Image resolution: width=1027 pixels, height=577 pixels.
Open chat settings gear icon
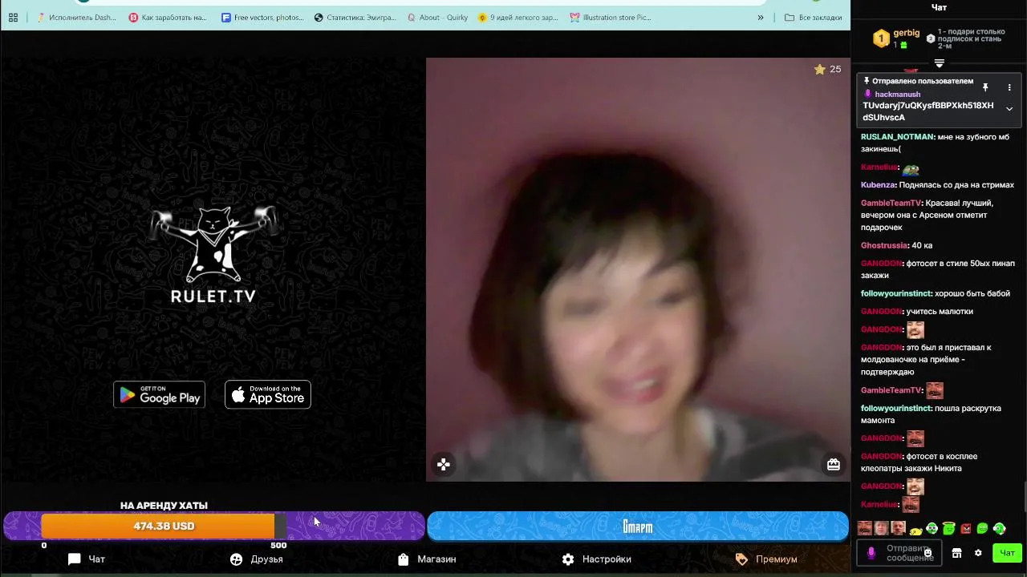click(x=978, y=553)
